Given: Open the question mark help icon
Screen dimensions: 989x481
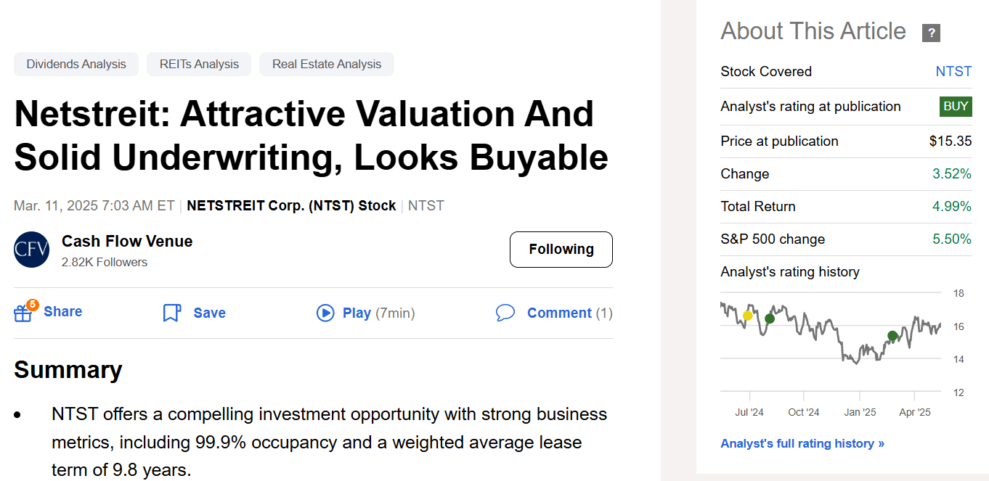Looking at the screenshot, I should point(931,33).
